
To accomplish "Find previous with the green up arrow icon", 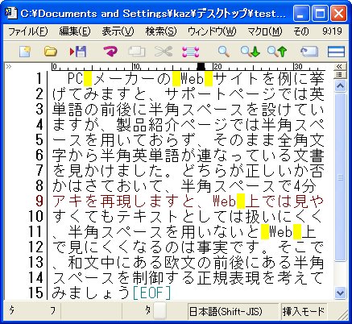I will [x=277, y=52].
